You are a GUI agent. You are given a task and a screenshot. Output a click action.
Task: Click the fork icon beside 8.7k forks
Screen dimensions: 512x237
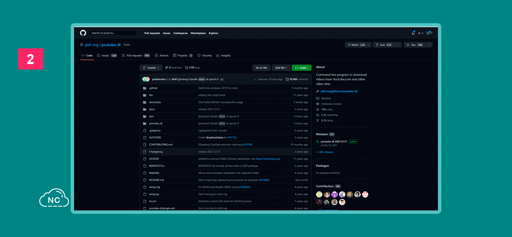point(318,121)
